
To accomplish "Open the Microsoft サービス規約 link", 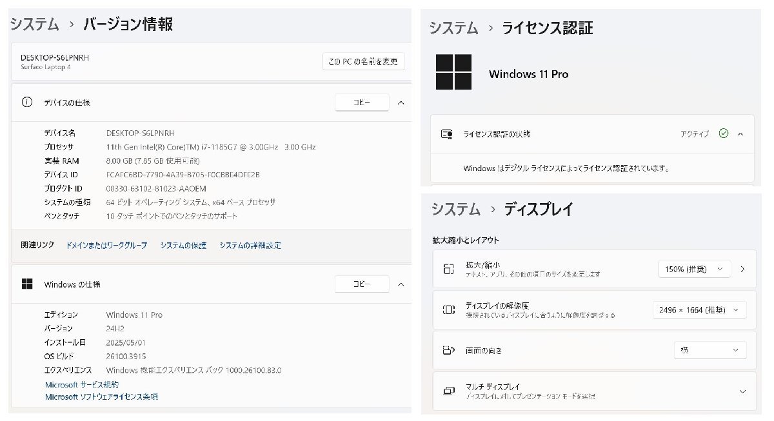I will (81, 385).
